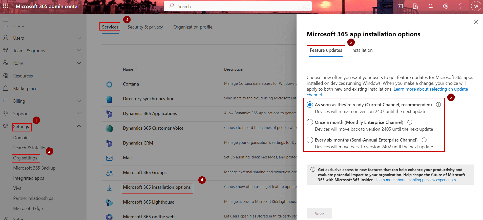Open the account avatar W
The height and width of the screenshot is (220, 483).
pyautogui.click(x=476, y=6)
